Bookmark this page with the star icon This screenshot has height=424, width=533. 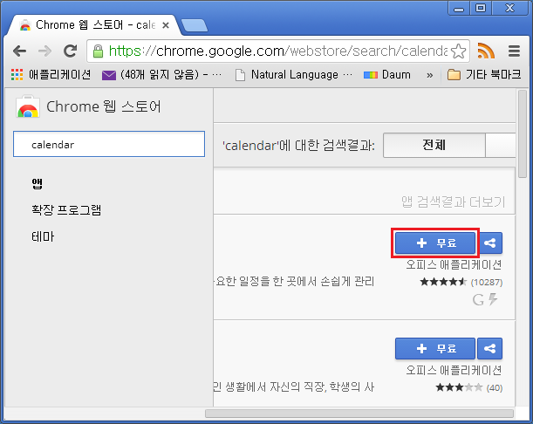[458, 51]
